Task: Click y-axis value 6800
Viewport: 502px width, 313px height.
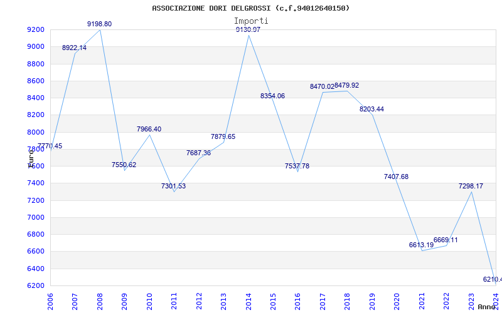Action: pyautogui.click(x=36, y=234)
